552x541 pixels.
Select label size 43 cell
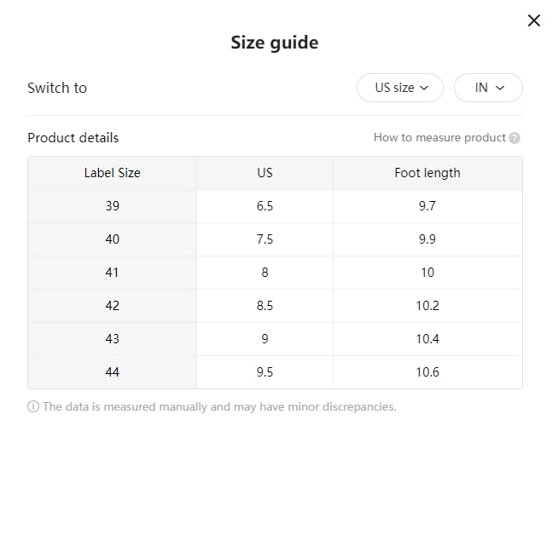[112, 339]
